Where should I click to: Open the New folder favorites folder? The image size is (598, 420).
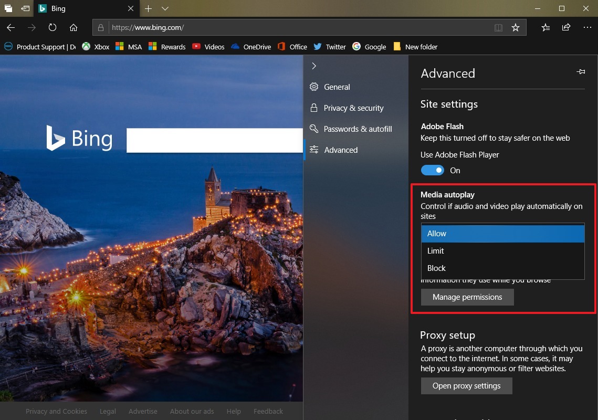point(415,47)
